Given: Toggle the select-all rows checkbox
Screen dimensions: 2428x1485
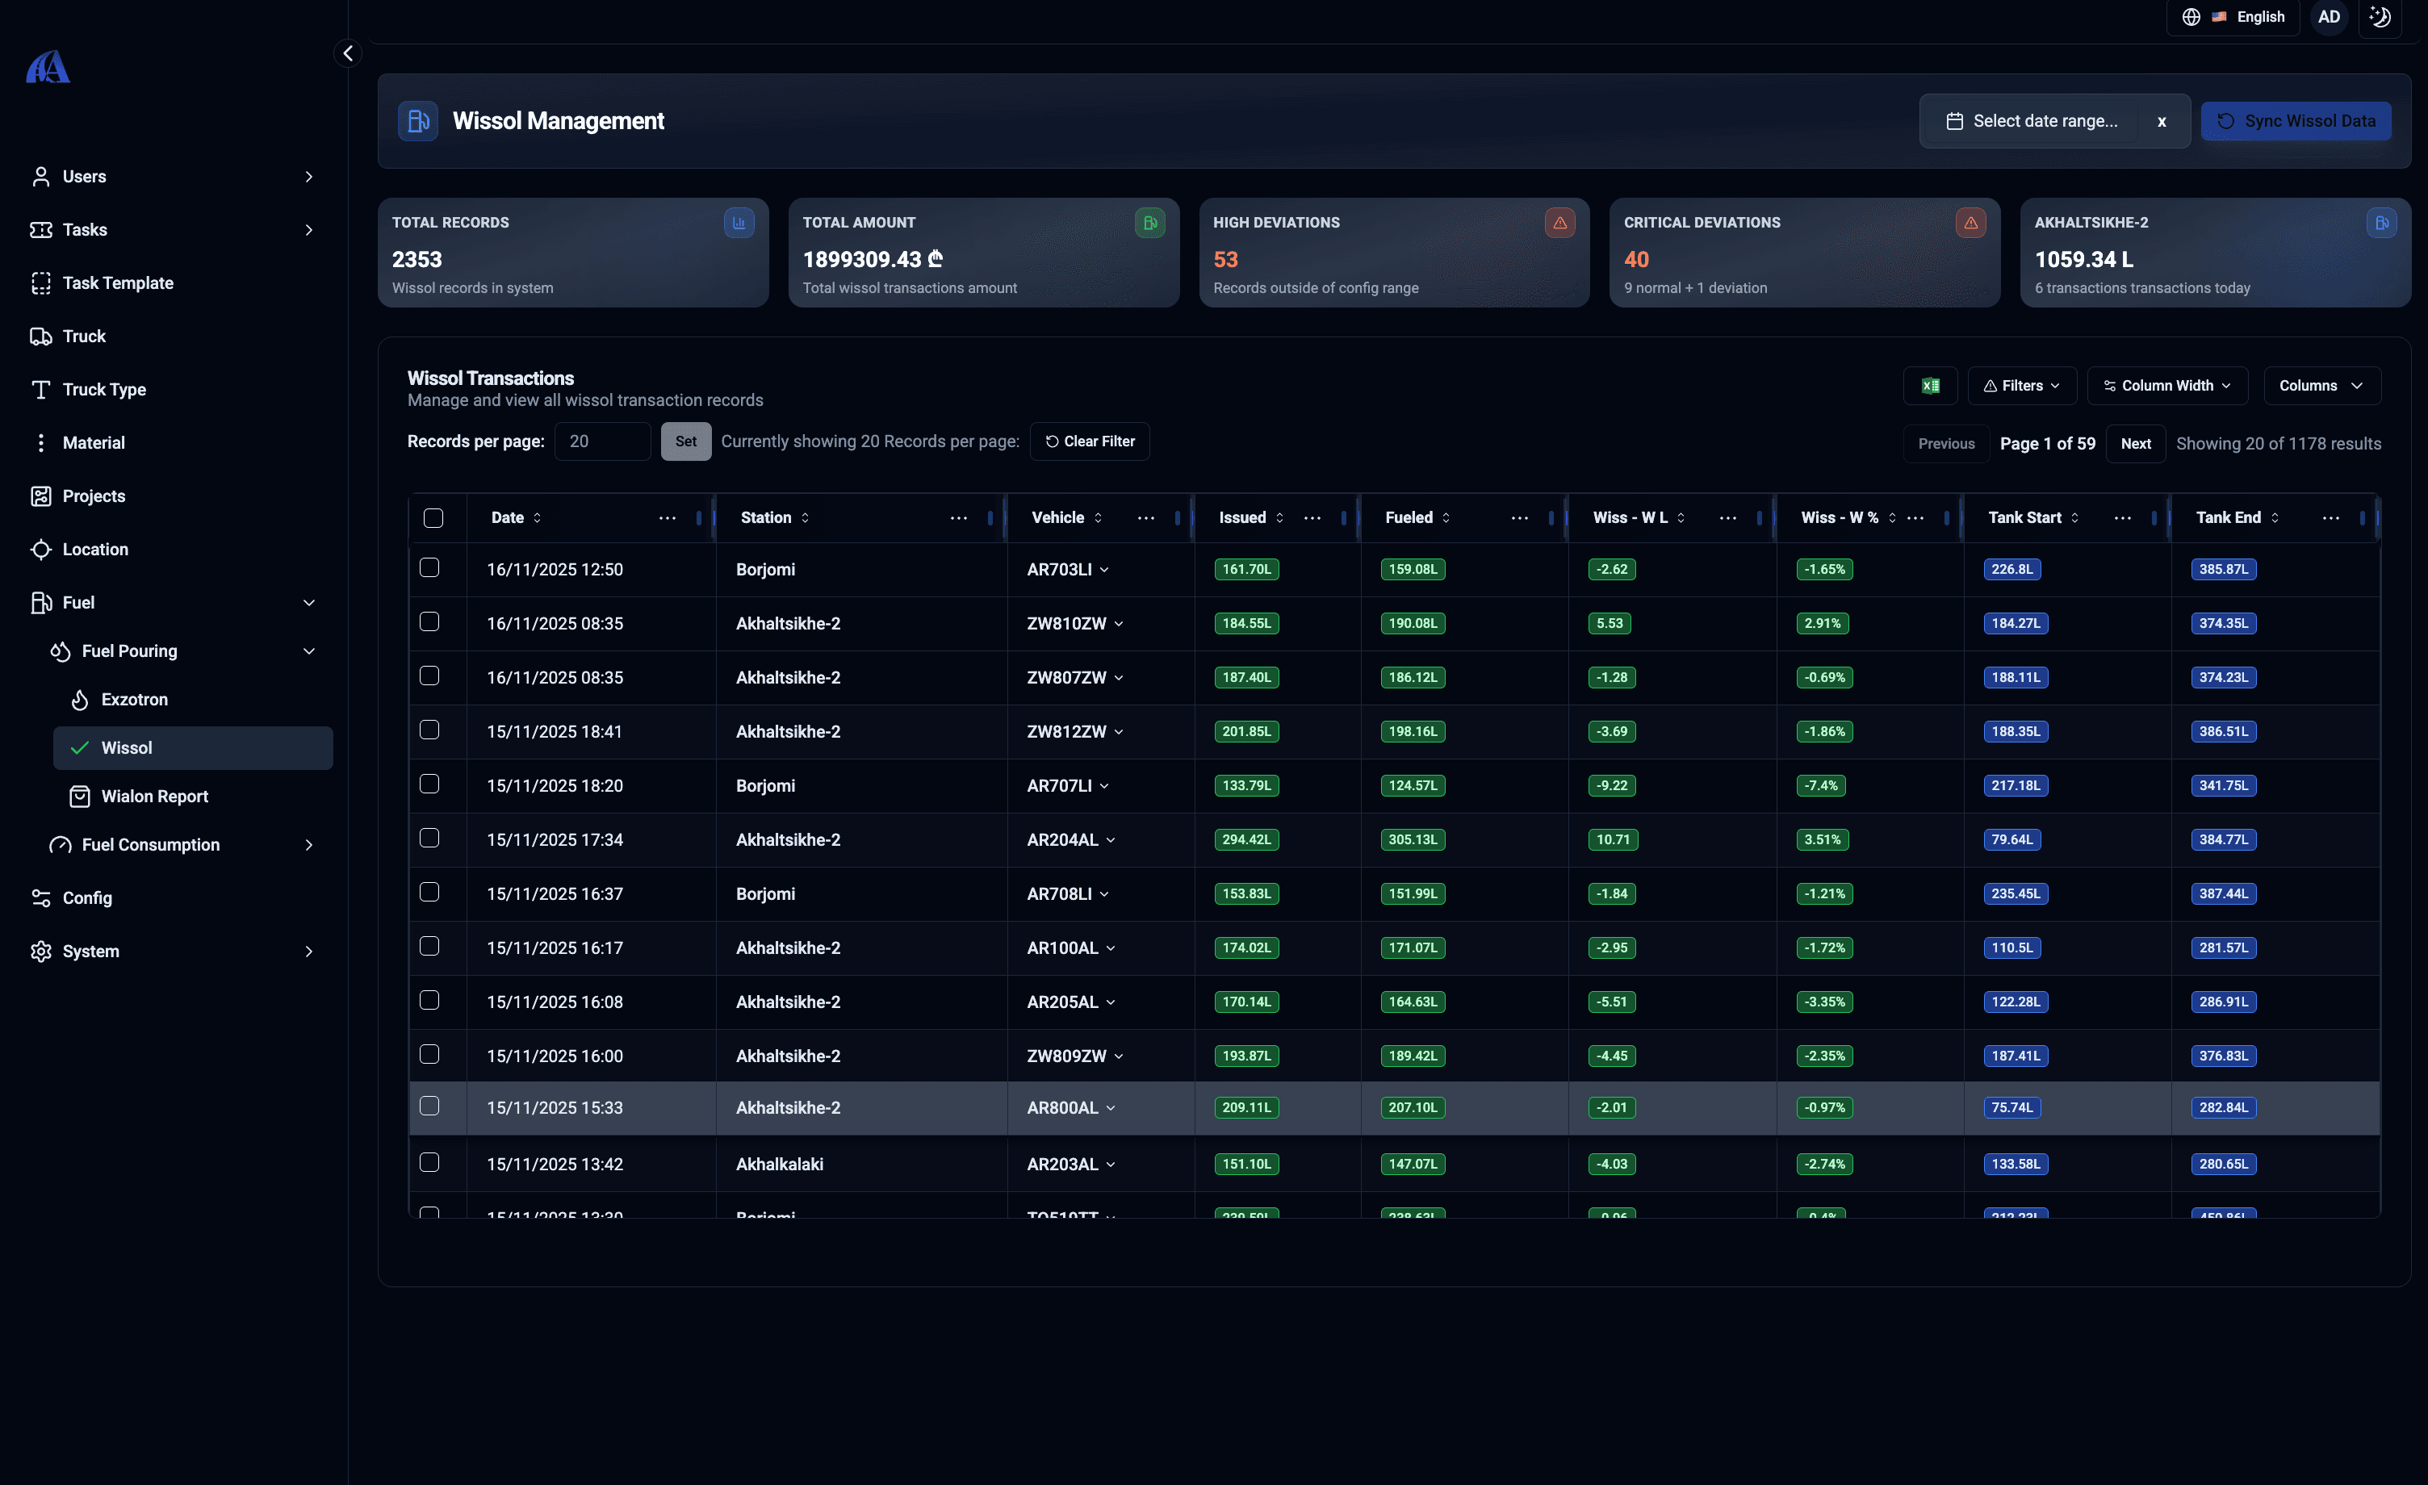Looking at the screenshot, I should click(x=433, y=518).
